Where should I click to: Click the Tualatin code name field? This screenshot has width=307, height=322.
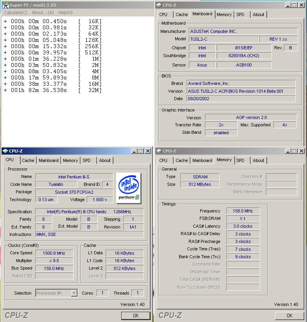pyautogui.click(x=56, y=184)
